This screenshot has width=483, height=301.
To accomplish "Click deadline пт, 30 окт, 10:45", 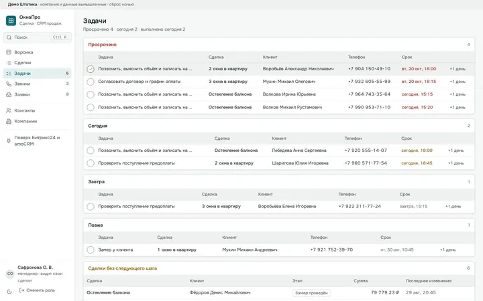I will click(397, 249).
